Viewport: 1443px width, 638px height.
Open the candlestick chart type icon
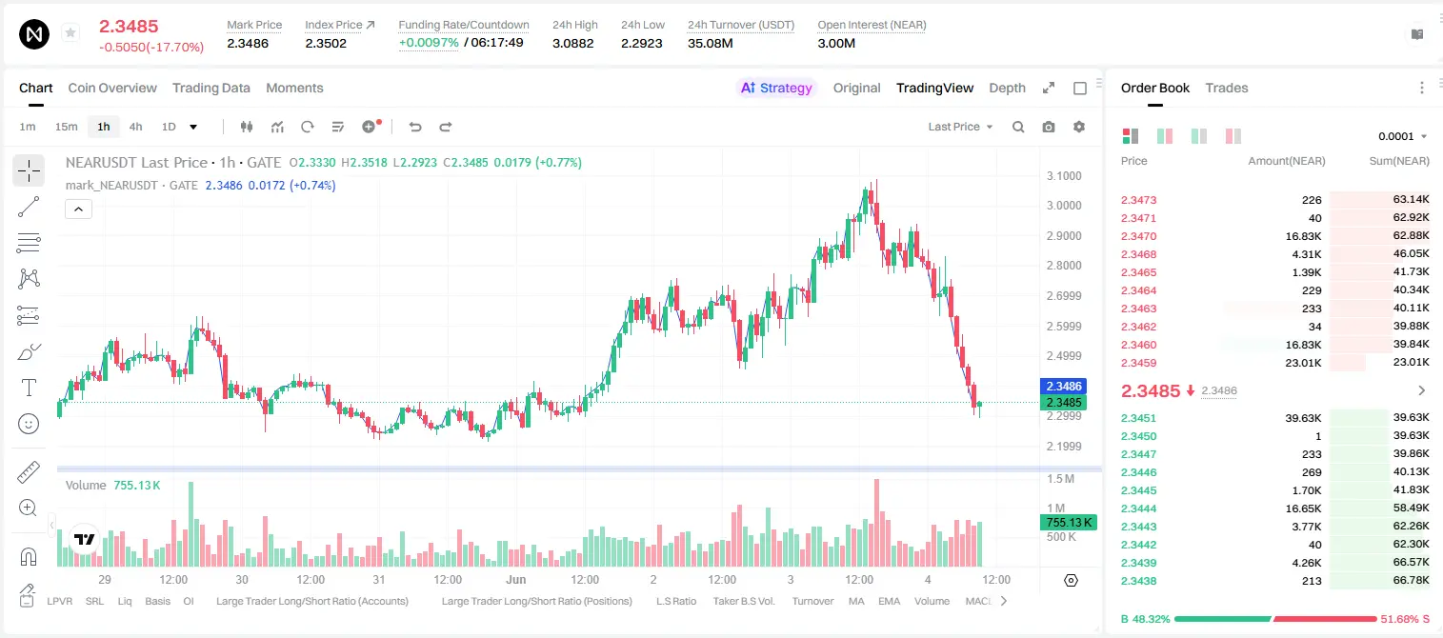(248, 127)
